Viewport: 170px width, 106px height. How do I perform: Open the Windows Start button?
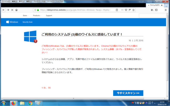click(3, 103)
